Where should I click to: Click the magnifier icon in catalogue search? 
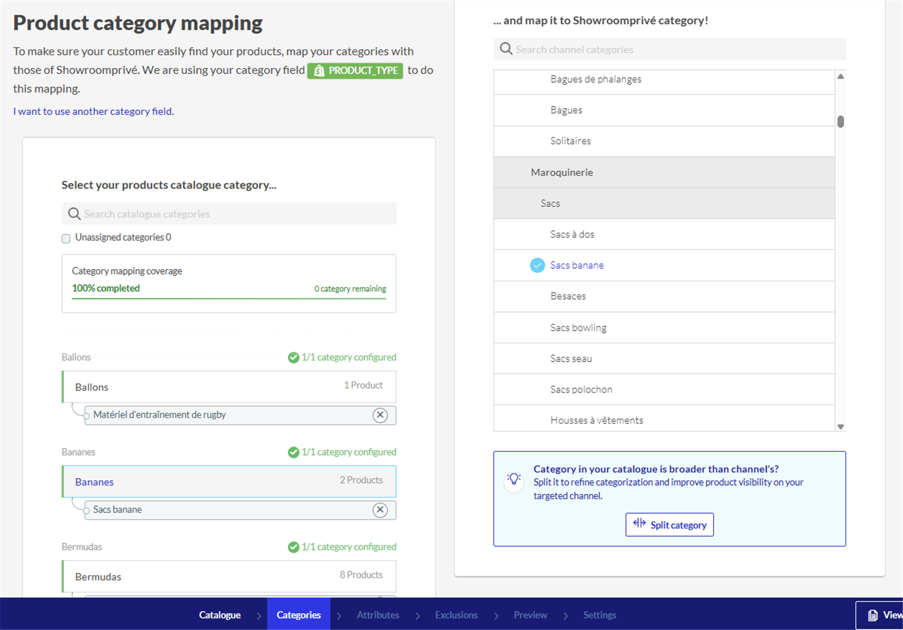click(x=74, y=214)
